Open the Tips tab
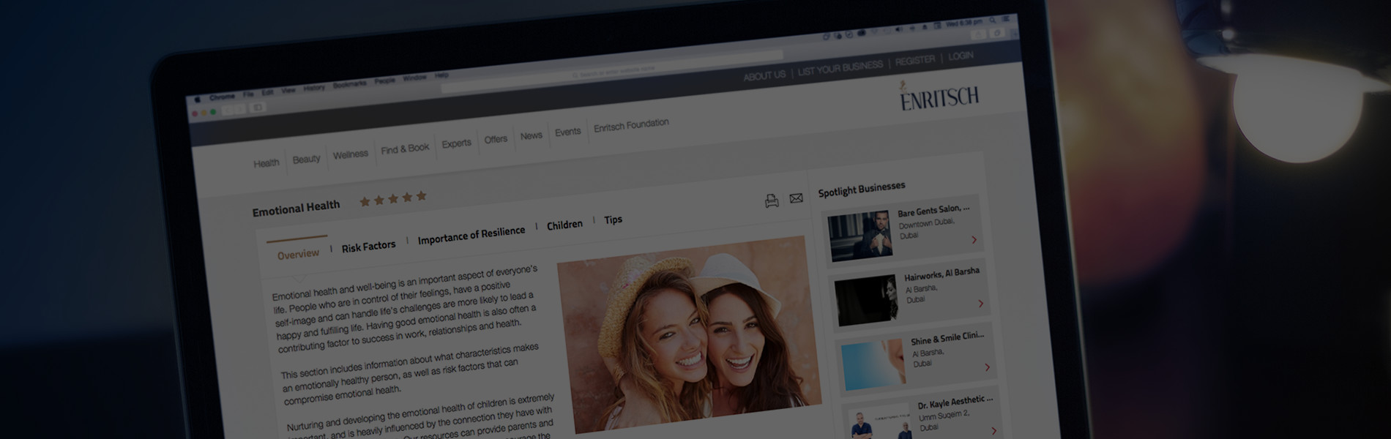Viewport: 1391px width, 439px height. [x=613, y=219]
